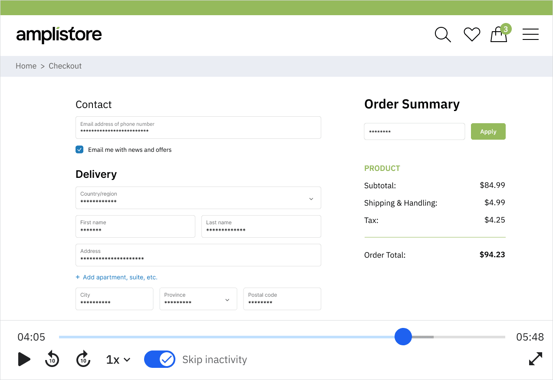Screen dimensions: 553x380
Task: Click the green Apply button
Action: pos(488,131)
